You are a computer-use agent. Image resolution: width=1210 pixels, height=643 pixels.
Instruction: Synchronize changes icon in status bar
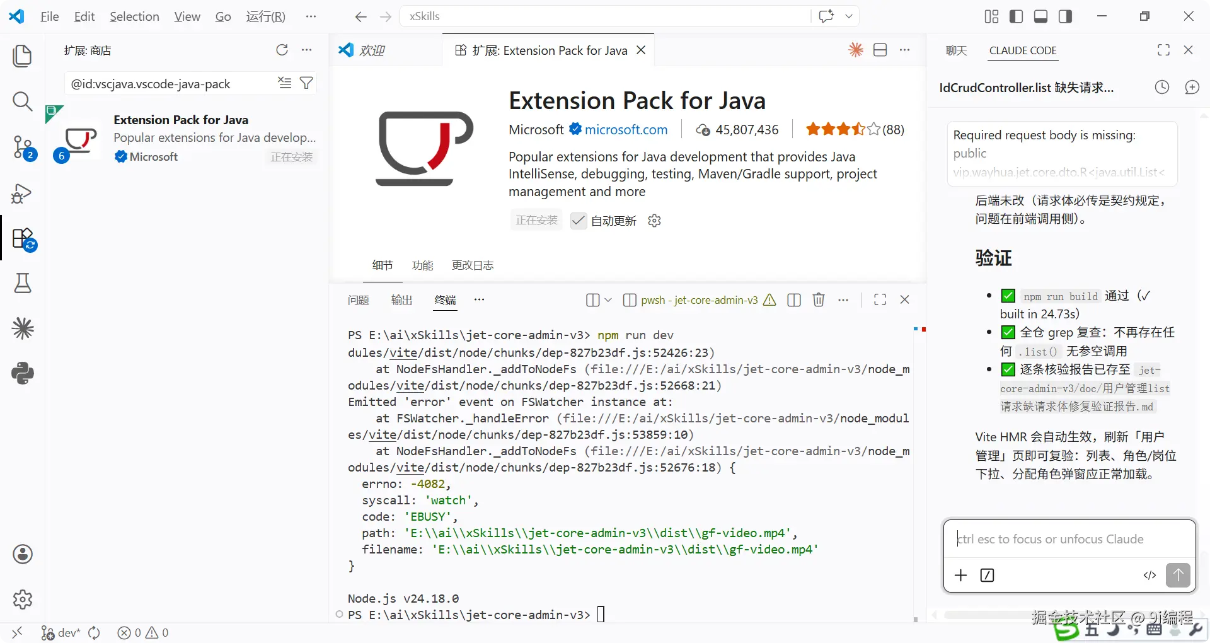coord(95,633)
